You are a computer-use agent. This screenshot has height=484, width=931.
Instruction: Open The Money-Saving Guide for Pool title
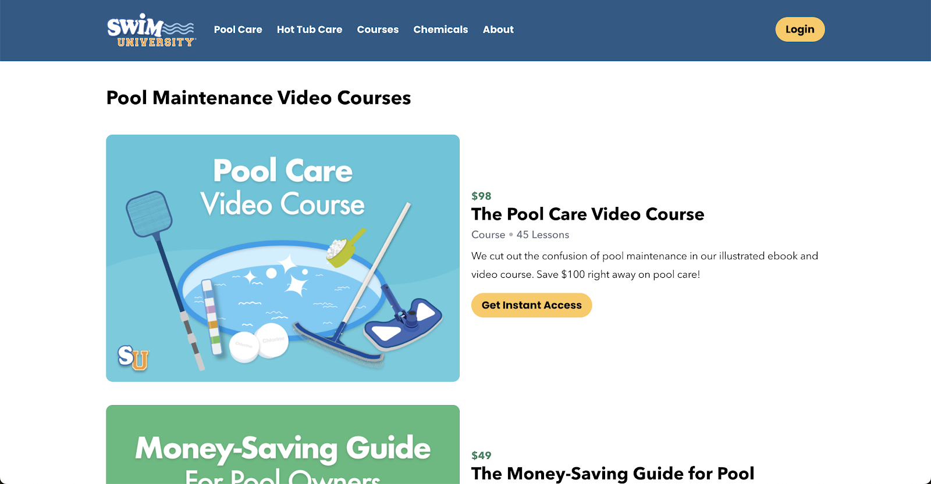(x=613, y=474)
